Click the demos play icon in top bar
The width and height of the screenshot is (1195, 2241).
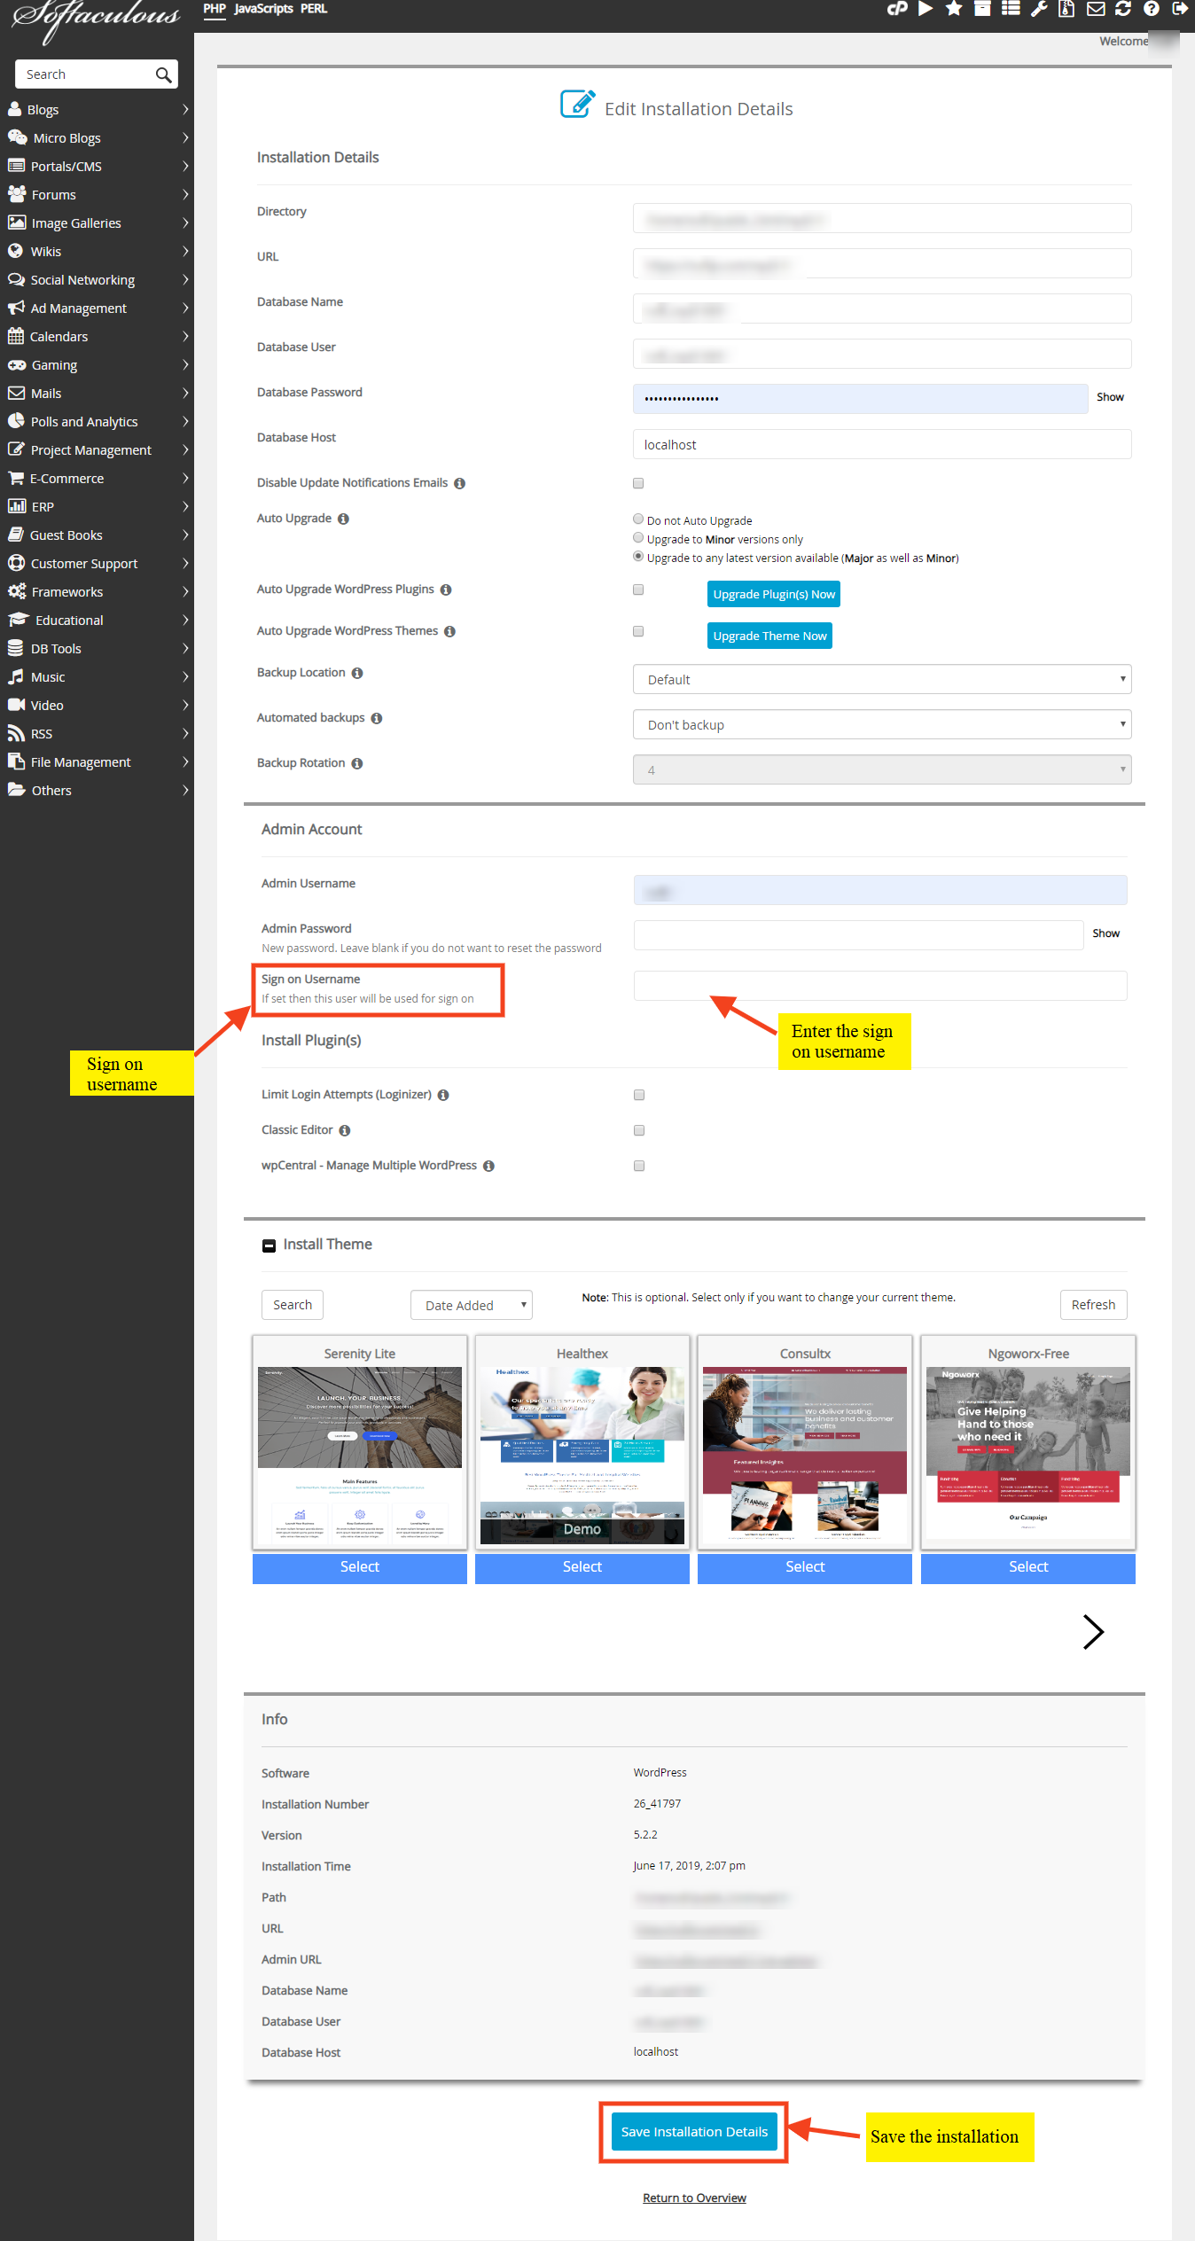(x=926, y=9)
